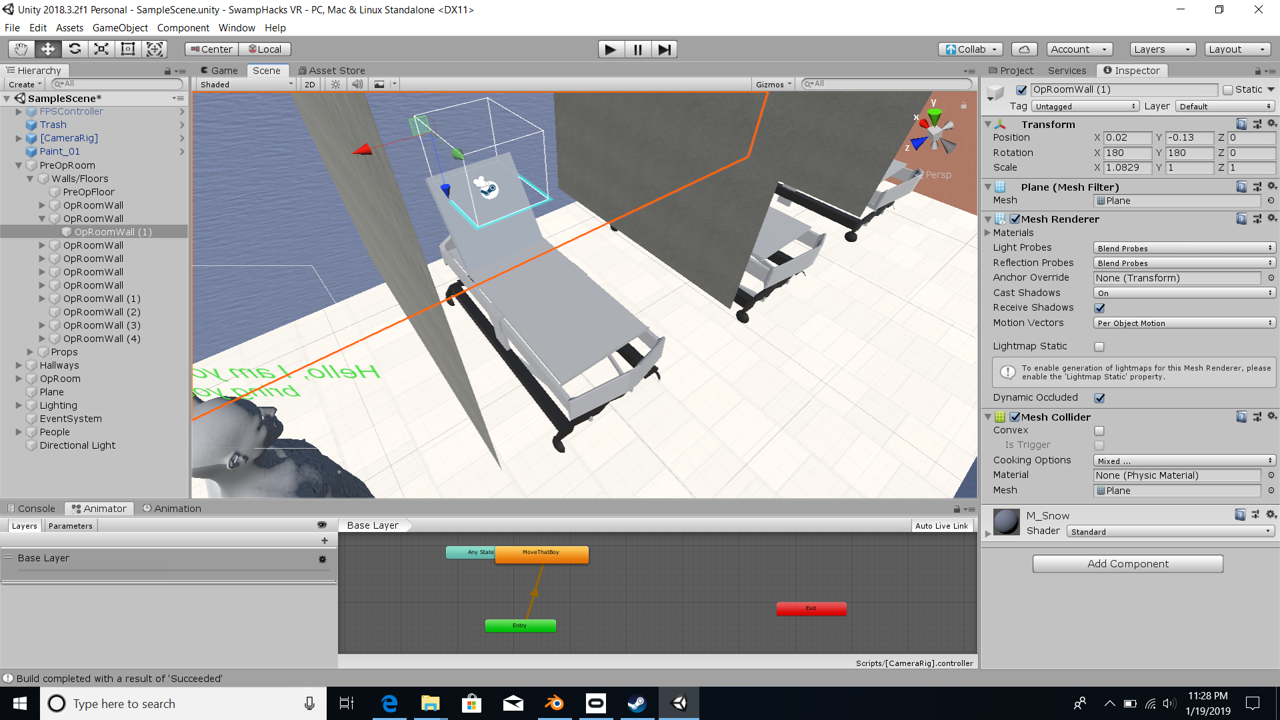Select the Rotate tool icon

point(75,49)
